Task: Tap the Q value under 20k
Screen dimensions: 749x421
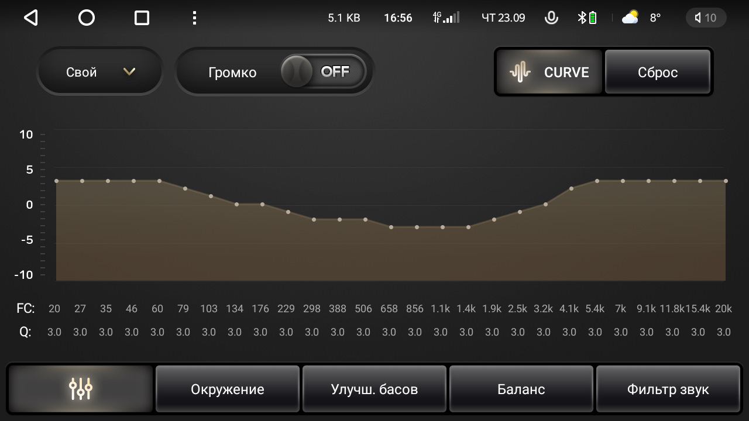Action: [724, 332]
